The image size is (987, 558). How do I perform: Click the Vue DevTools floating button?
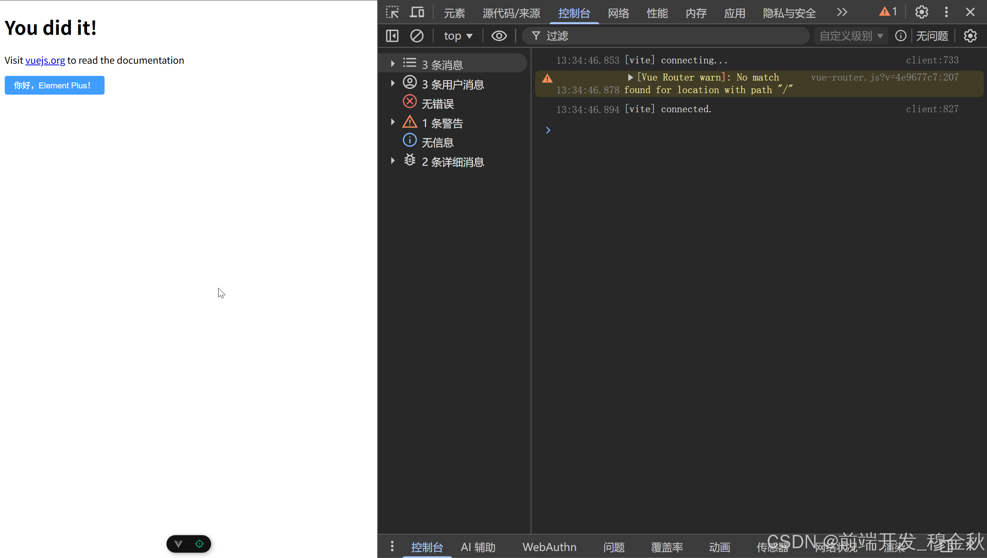tap(179, 544)
